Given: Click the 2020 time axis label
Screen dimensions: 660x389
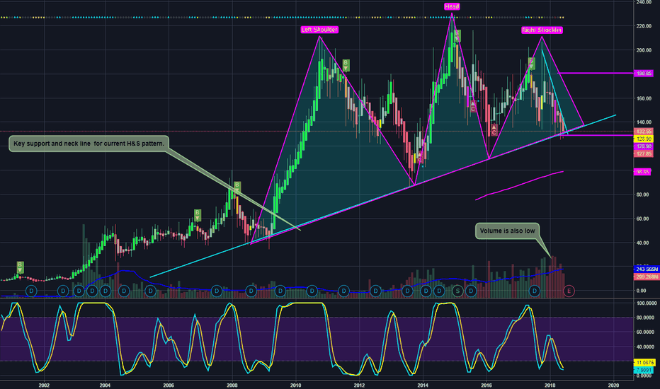Looking at the screenshot, I should point(613,385).
